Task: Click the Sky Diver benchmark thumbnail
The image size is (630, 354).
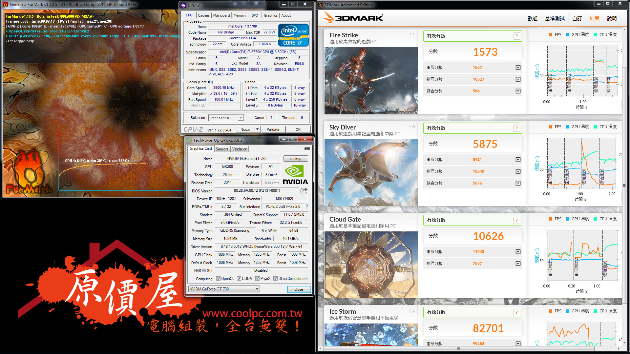Action: (x=371, y=173)
